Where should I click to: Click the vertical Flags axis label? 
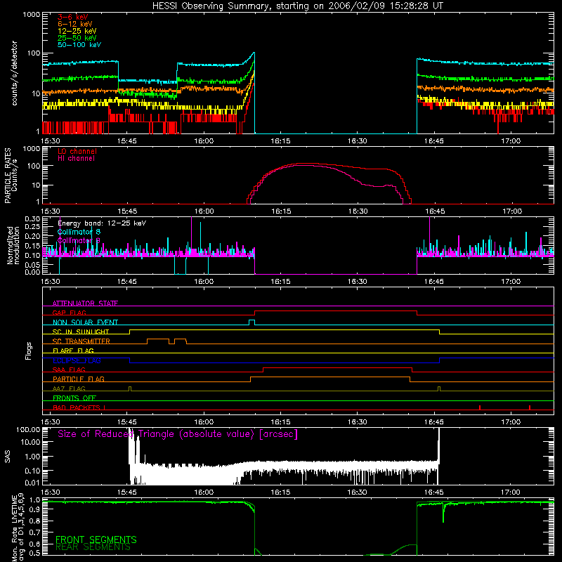tap(29, 351)
